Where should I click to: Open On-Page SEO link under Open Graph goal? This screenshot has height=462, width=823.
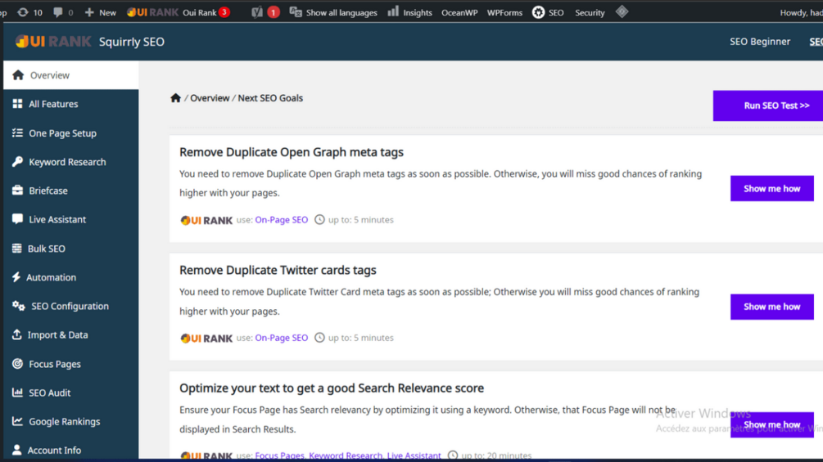(x=282, y=220)
